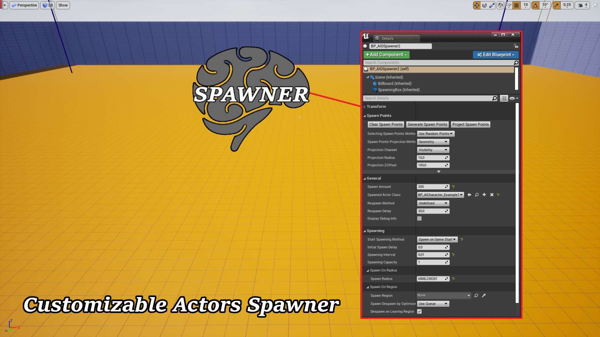Screen dimensions: 600x337
Task: Collapse the Scene (Inherited) component
Action: [368, 77]
